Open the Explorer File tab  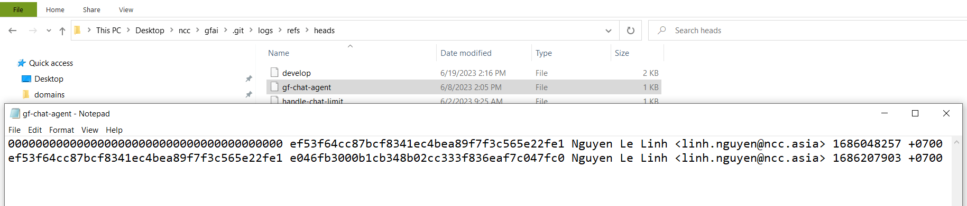pyautogui.click(x=19, y=9)
